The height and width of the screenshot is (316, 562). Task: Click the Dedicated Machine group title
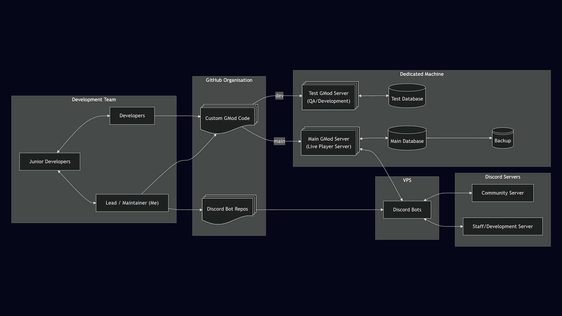click(x=421, y=74)
